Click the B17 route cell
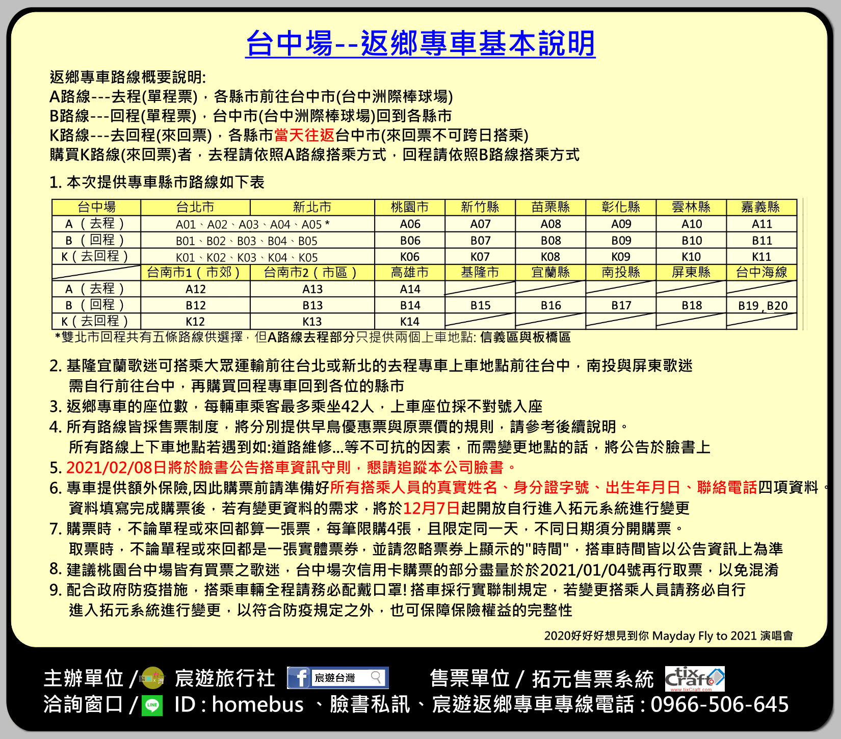Viewport: 841px width, 739px height. pyautogui.click(x=621, y=305)
